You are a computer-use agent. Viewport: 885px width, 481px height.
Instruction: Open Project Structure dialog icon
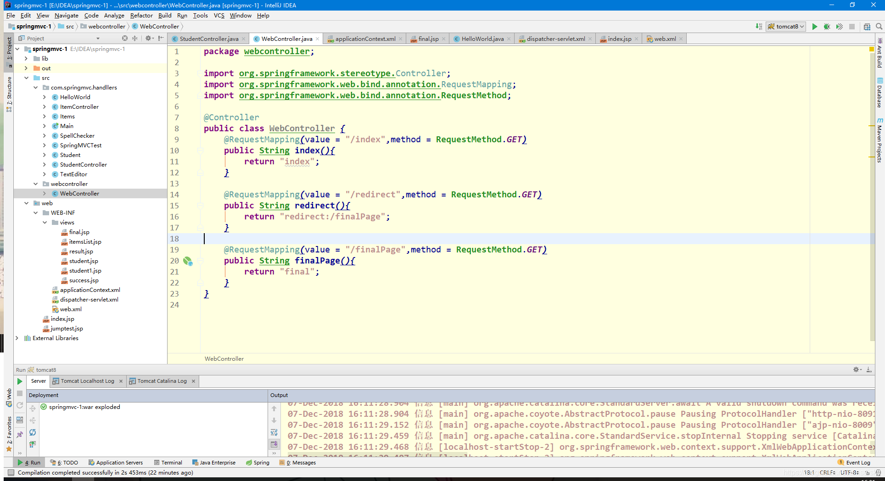pyautogui.click(x=867, y=27)
